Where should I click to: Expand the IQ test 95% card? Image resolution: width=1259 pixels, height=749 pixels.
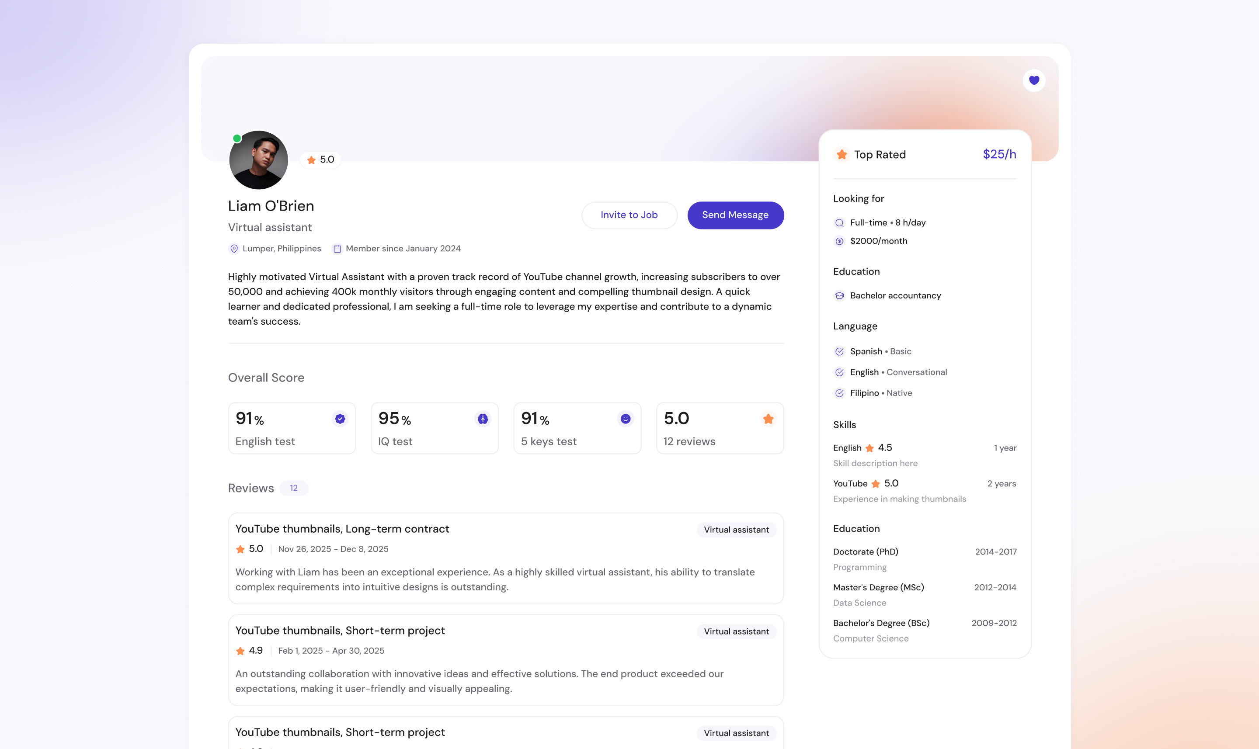434,428
